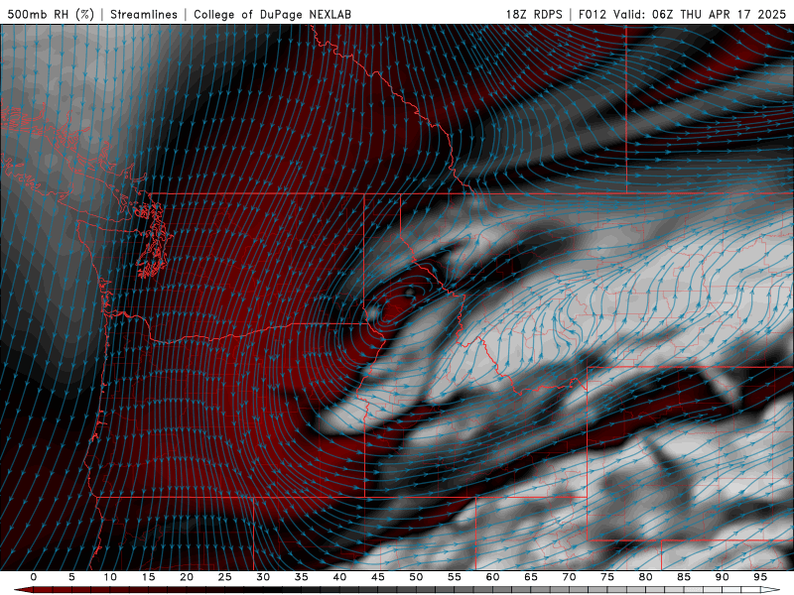The height and width of the screenshot is (595, 794).
Task: Select the '35' legend value
Action: click(x=302, y=577)
